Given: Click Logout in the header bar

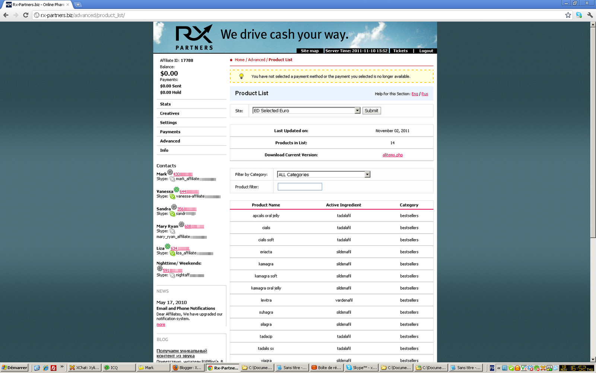Looking at the screenshot, I should [426, 51].
